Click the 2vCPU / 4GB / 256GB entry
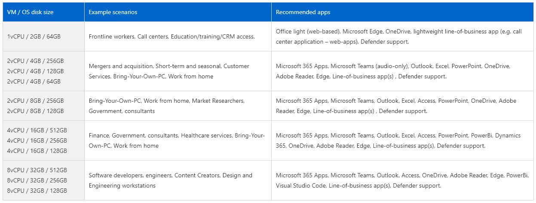The width and height of the screenshot is (536, 203). click(35, 61)
